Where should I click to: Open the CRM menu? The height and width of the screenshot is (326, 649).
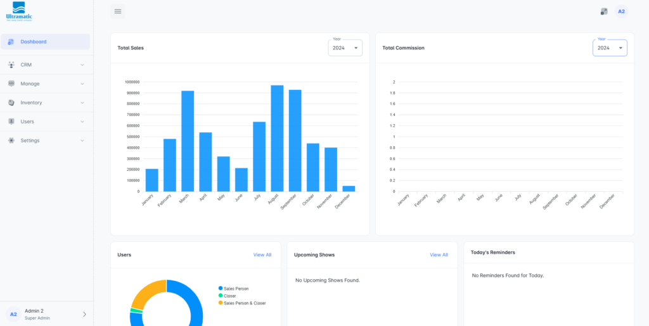46,65
